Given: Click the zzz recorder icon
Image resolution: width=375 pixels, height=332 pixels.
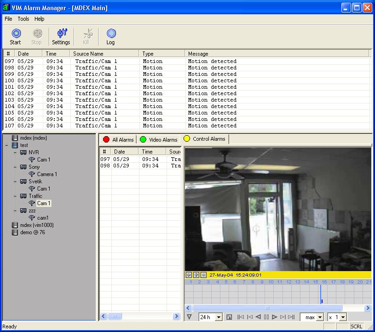Looking at the screenshot, I should pyautogui.click(x=23, y=211).
